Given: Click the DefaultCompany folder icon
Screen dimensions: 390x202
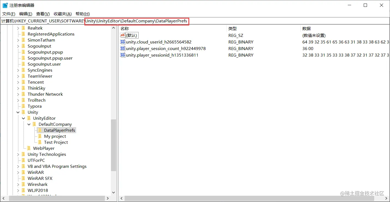Looking at the screenshot, I should [x=34, y=124].
